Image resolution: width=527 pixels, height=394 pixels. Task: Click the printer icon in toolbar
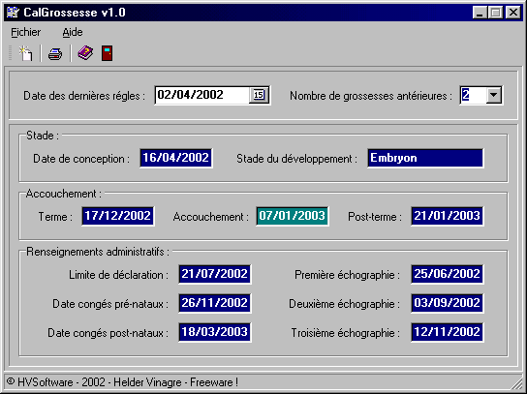tap(55, 54)
